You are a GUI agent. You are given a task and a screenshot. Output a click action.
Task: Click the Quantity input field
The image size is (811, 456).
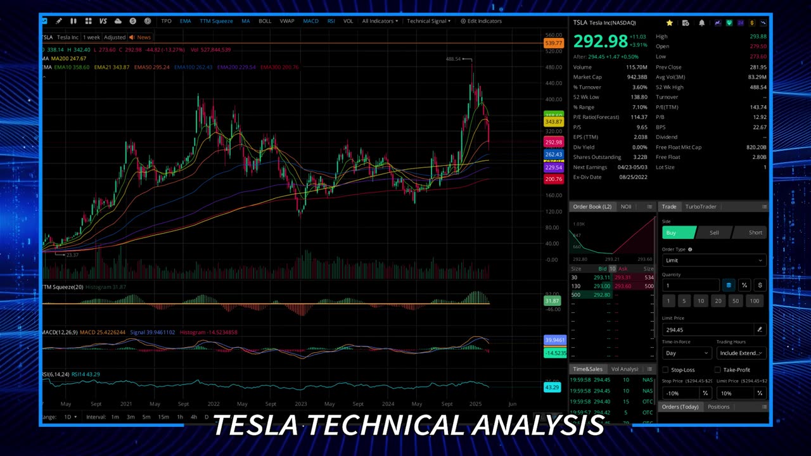coord(691,285)
